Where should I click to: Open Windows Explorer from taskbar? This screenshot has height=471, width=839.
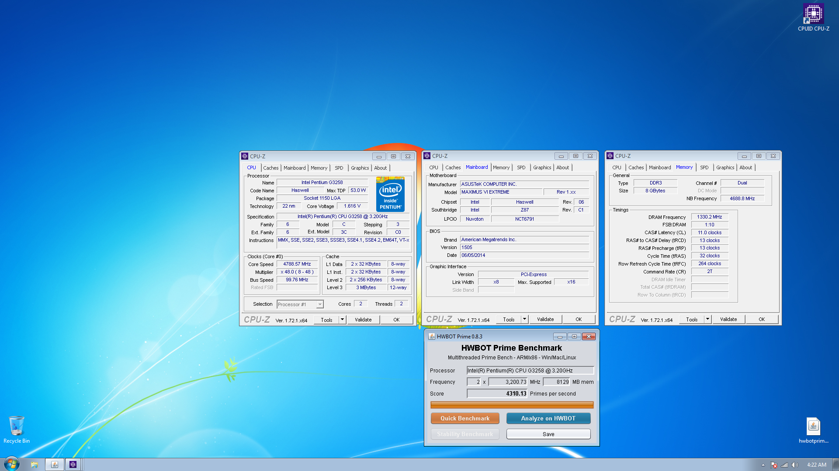(x=34, y=464)
